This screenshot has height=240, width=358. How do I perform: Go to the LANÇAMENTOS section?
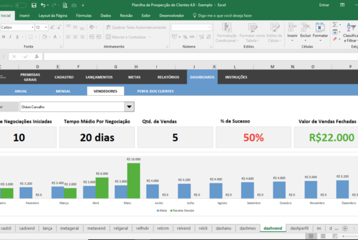[99, 77]
